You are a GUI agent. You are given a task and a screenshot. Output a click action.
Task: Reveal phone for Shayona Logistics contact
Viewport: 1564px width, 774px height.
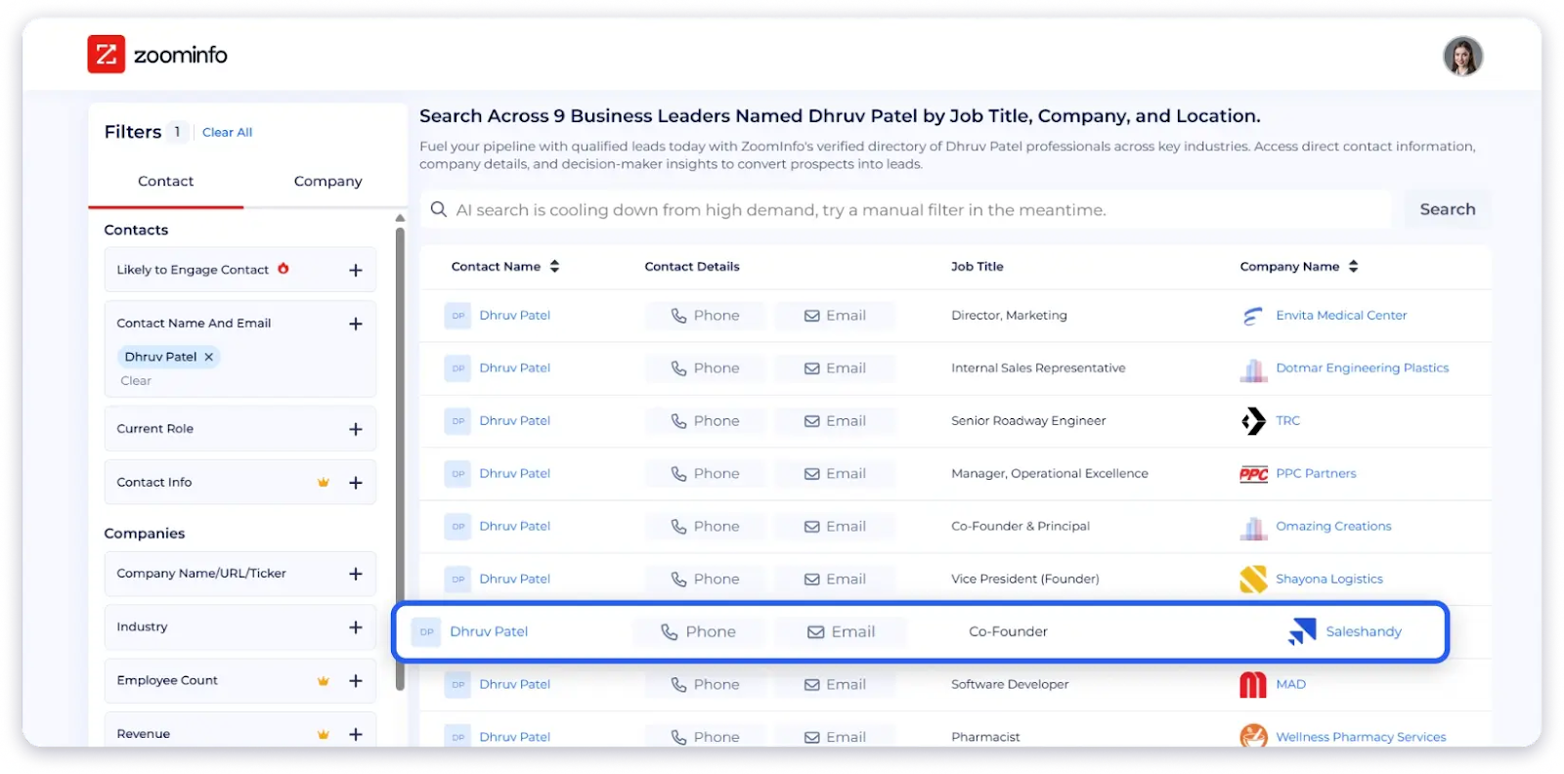pos(705,580)
